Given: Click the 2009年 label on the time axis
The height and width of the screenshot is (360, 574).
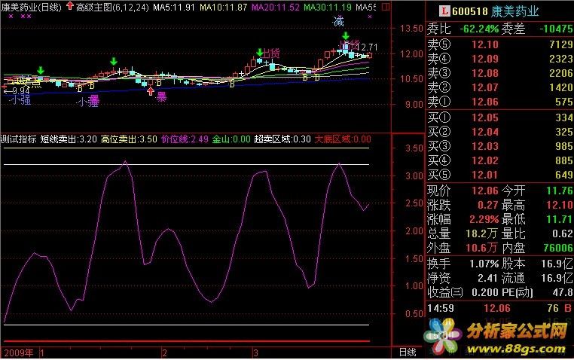Looking at the screenshot, I should coord(18,353).
